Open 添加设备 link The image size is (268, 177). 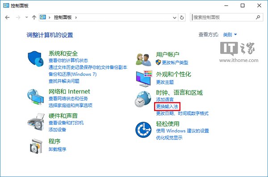(x=58, y=130)
